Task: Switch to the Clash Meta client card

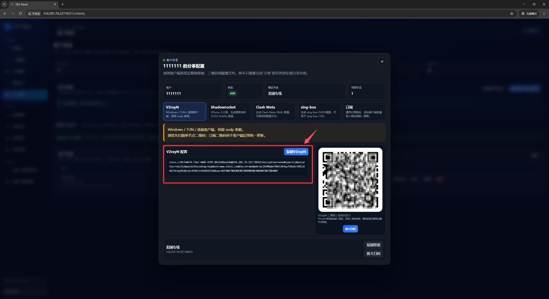Action: click(x=275, y=112)
